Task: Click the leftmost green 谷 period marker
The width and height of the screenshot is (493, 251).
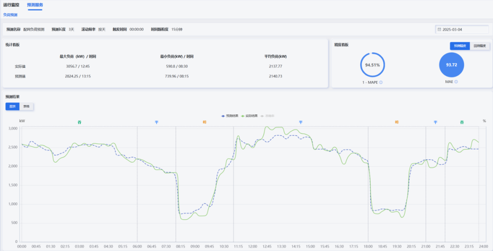Action: [79, 123]
